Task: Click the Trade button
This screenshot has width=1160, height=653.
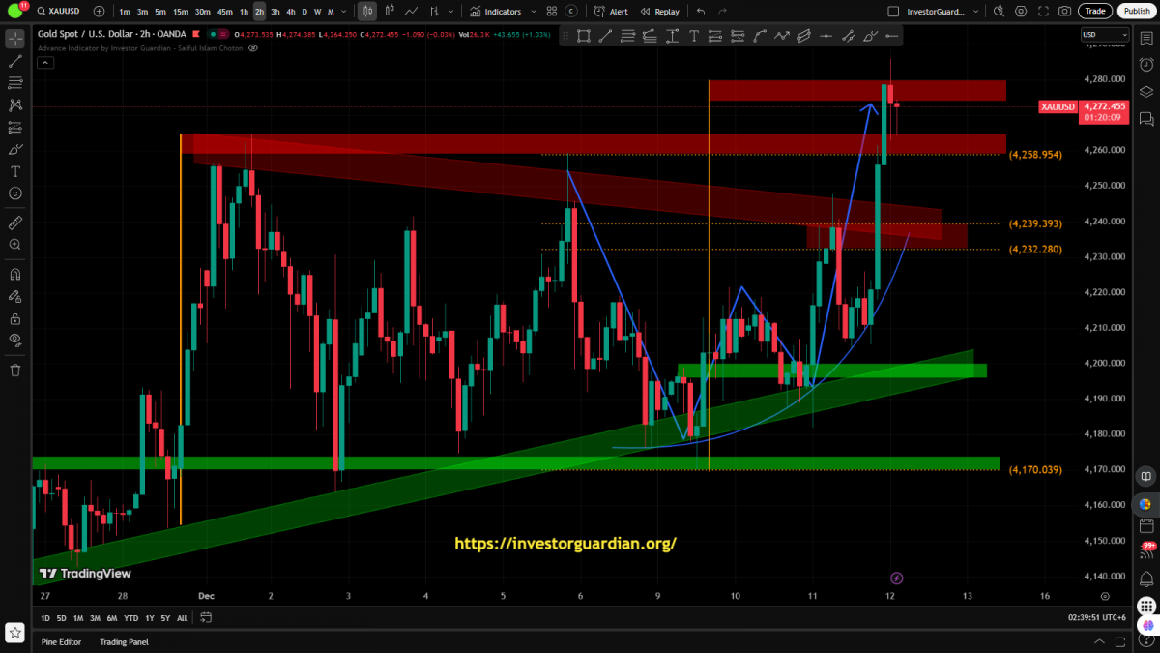Action: 1094,12
